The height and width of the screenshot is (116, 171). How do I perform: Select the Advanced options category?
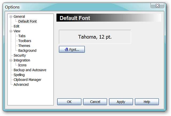coord(21,85)
